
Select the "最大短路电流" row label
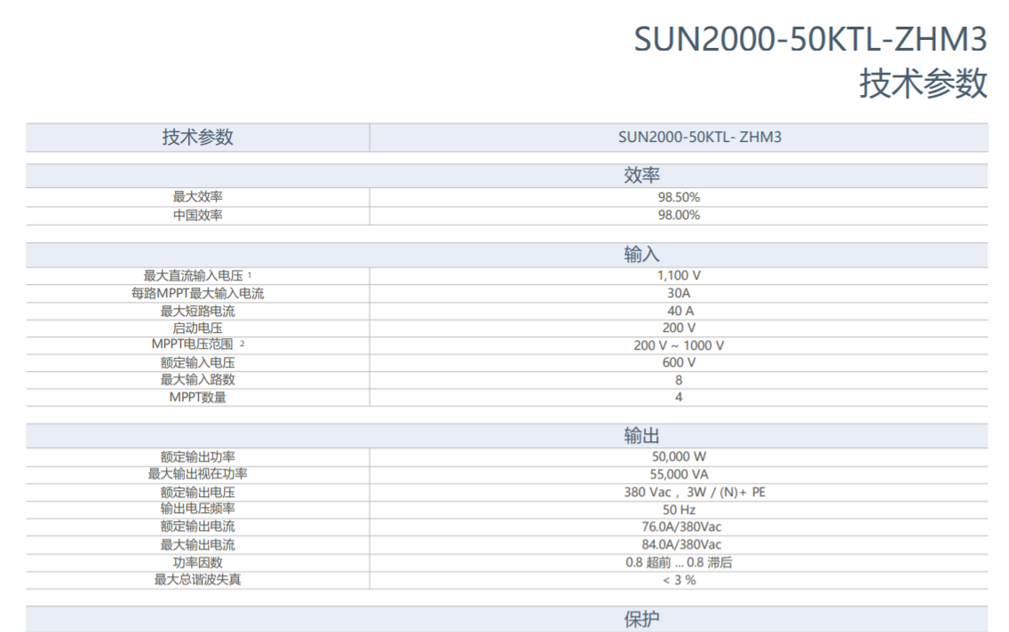click(x=197, y=312)
